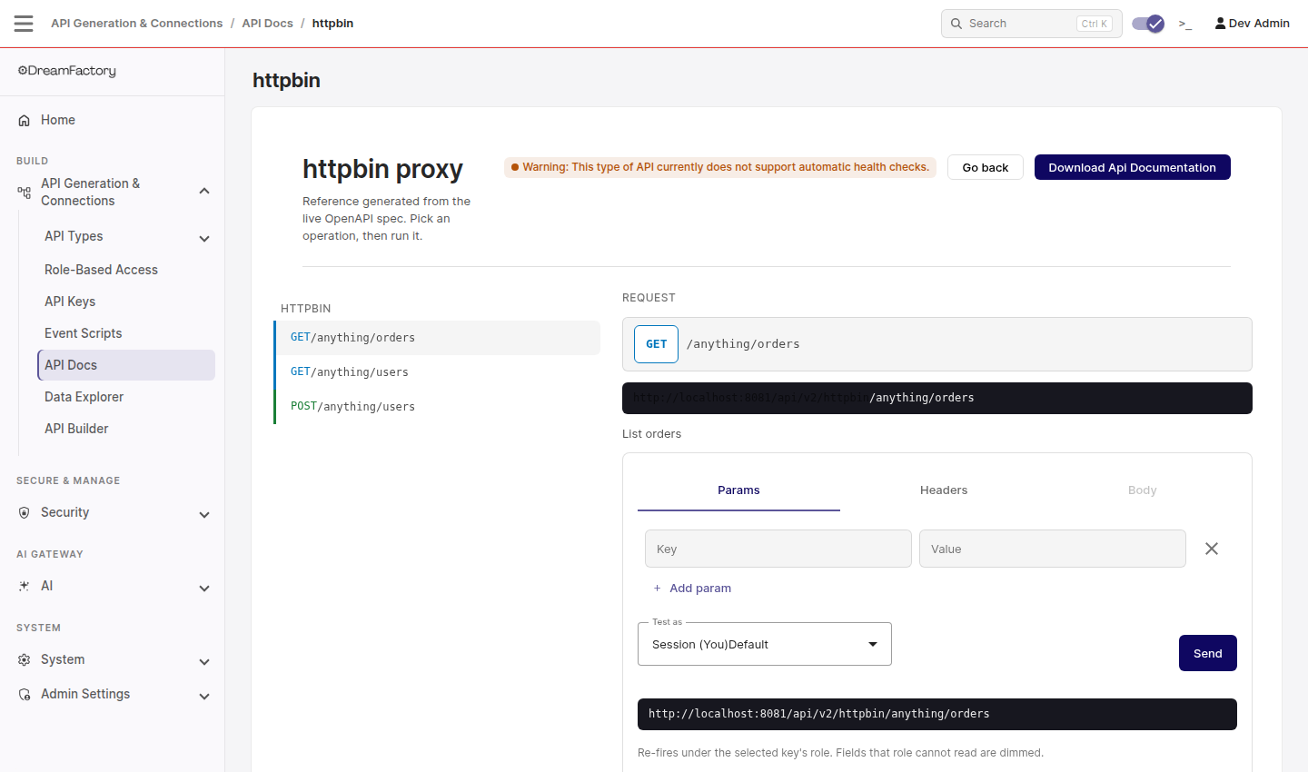This screenshot has width=1308, height=772.
Task: Remove the param row with X icon
Action: point(1212,549)
